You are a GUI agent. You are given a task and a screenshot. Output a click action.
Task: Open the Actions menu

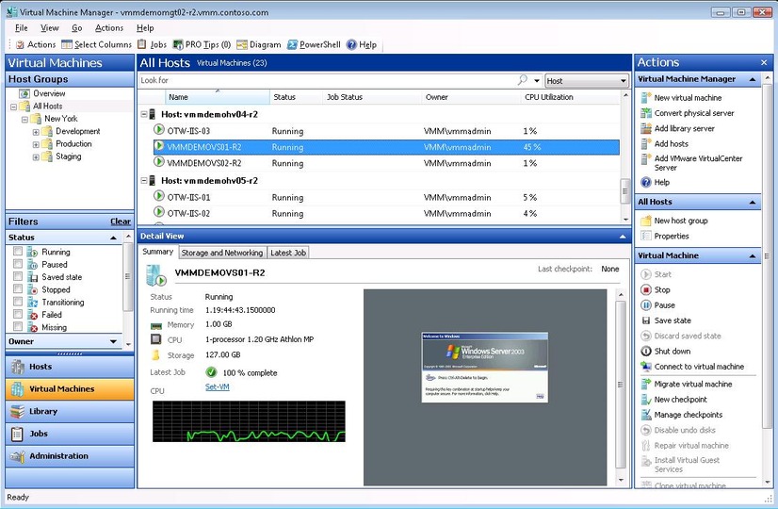[x=109, y=28]
